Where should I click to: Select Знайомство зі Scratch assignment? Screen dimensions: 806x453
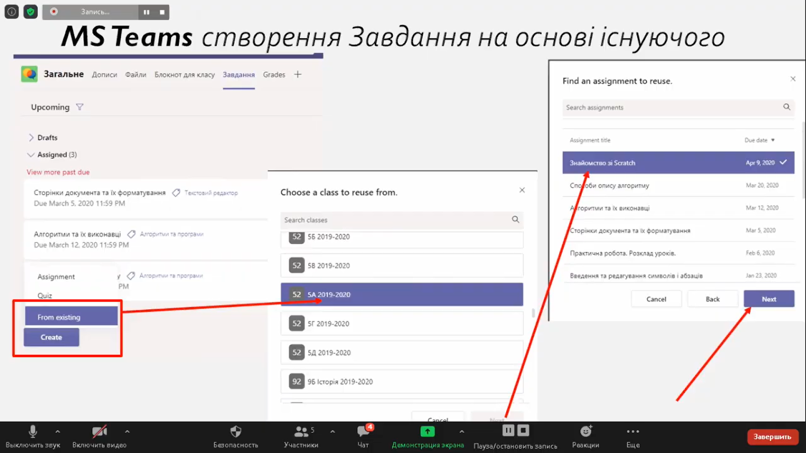pyautogui.click(x=678, y=163)
